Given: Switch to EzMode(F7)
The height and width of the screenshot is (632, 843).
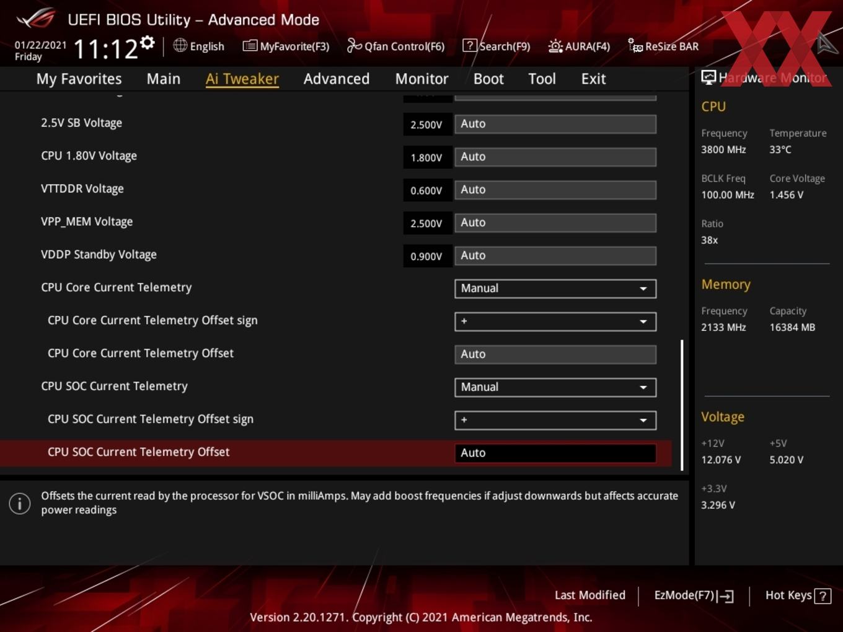Looking at the screenshot, I should [694, 595].
